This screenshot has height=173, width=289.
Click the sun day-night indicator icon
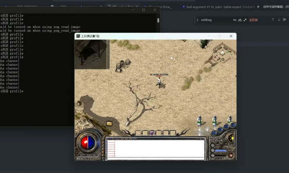231,138
